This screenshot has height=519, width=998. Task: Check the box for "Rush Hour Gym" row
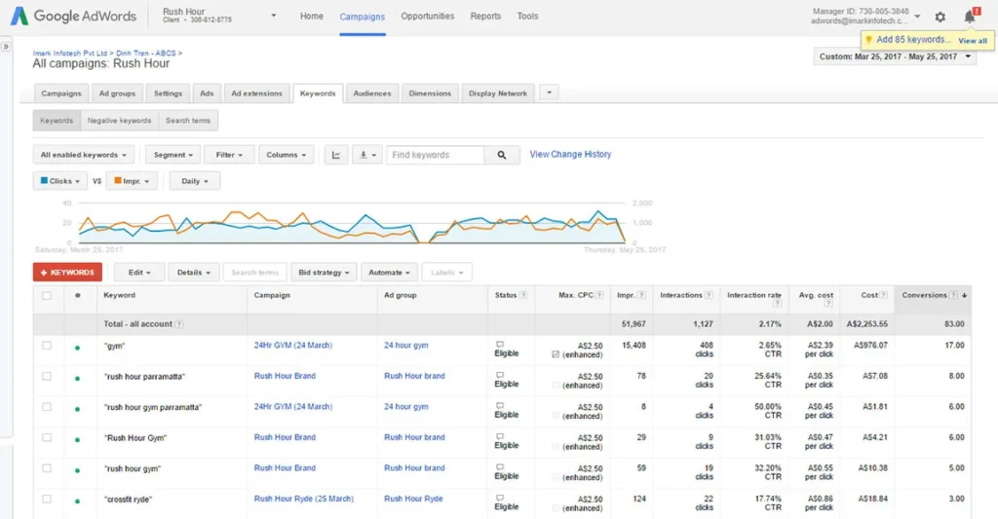(x=47, y=437)
